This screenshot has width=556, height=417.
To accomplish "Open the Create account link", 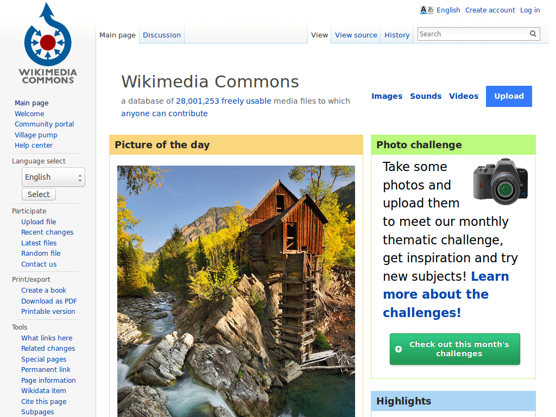I will 490,10.
